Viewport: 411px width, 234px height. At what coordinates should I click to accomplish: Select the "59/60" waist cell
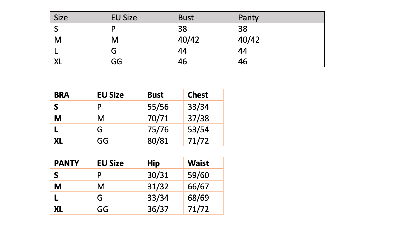click(x=198, y=175)
